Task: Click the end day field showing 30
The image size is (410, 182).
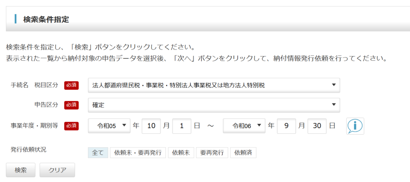Action: [317, 126]
